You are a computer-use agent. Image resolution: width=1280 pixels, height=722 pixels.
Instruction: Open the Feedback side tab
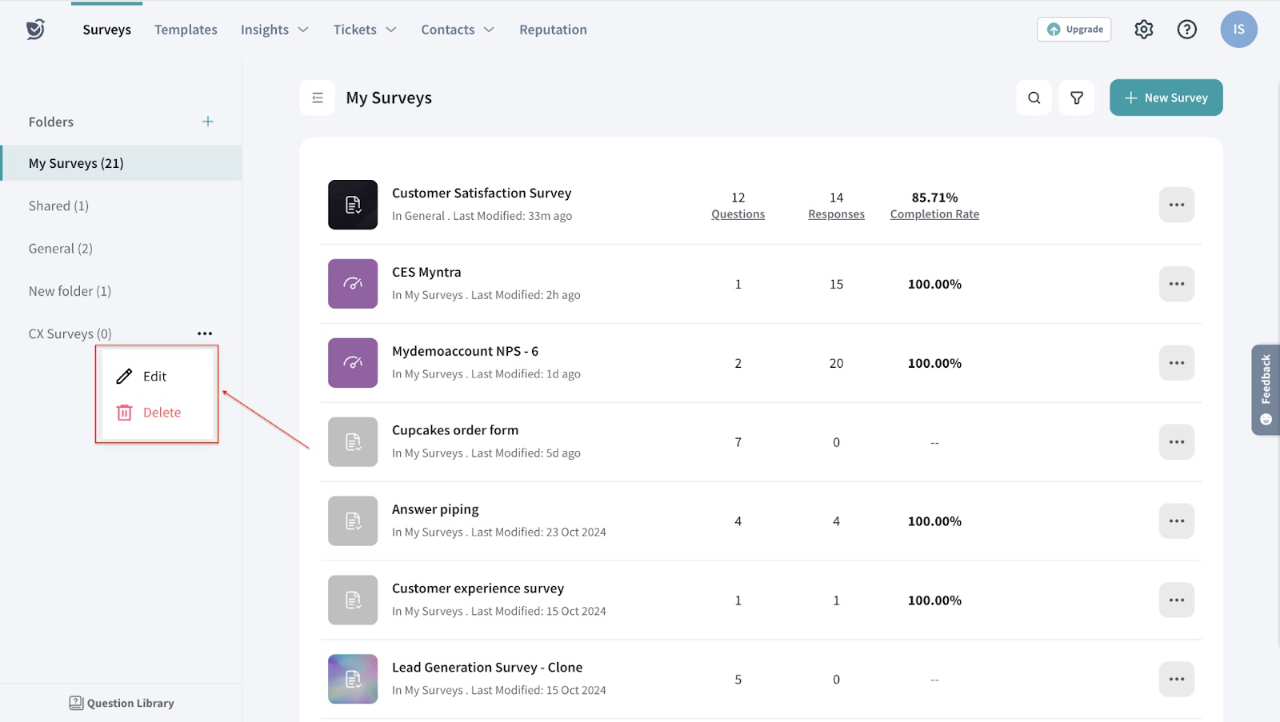click(1266, 389)
